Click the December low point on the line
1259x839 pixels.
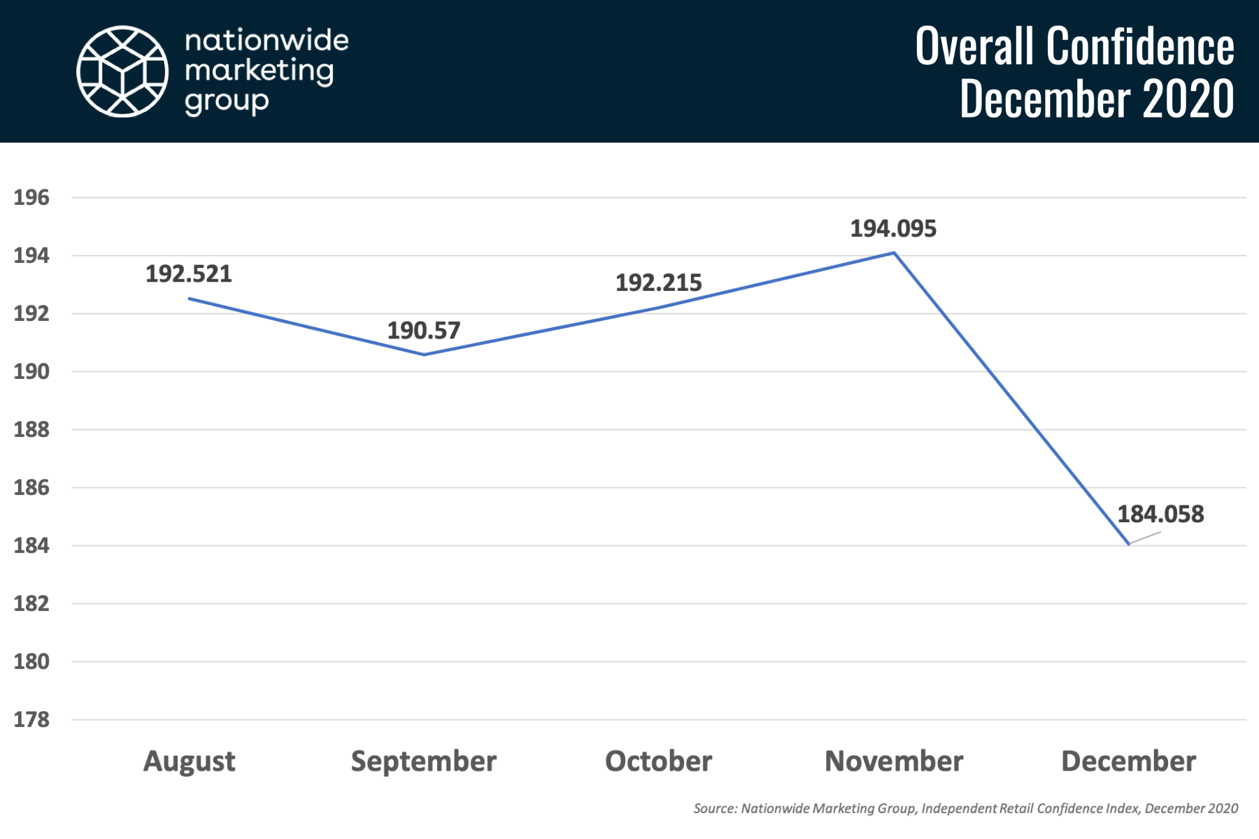pyautogui.click(x=1128, y=544)
